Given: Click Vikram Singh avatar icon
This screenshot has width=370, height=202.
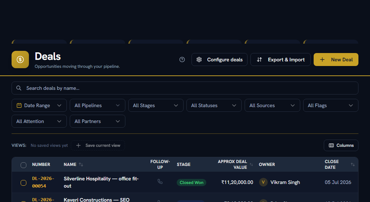Looking at the screenshot, I should coord(263,182).
